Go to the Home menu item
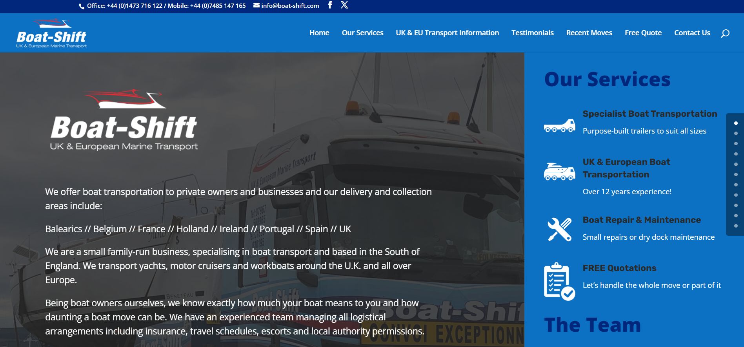Screen dimensions: 744x347 [319, 33]
